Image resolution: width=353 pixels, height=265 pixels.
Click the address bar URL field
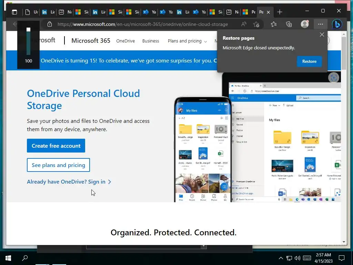[143, 24]
